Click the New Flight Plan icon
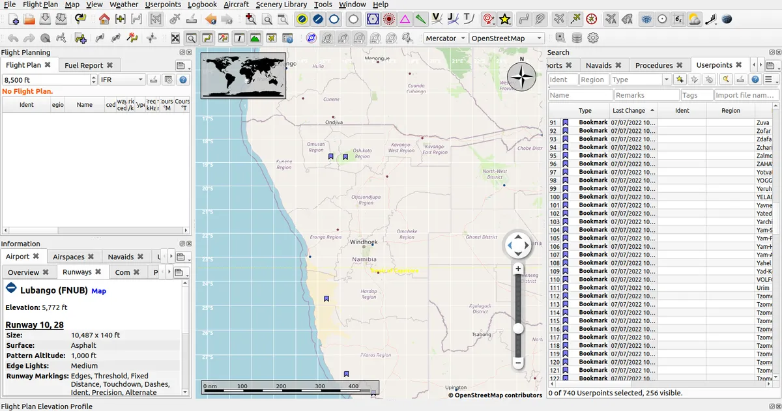The width and height of the screenshot is (782, 411). [12, 20]
